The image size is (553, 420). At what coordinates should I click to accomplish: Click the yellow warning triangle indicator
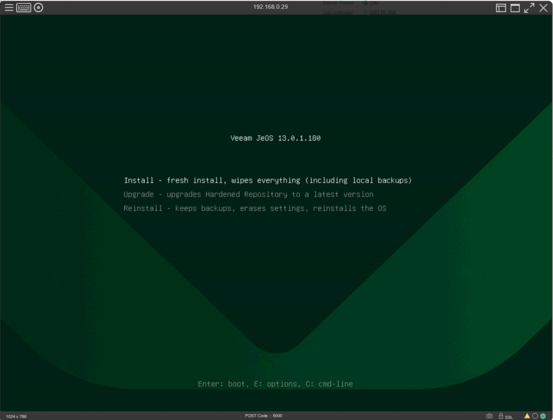pos(527,416)
